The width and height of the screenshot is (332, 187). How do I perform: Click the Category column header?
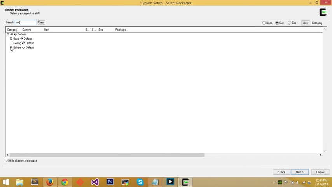pyautogui.click(x=12, y=30)
